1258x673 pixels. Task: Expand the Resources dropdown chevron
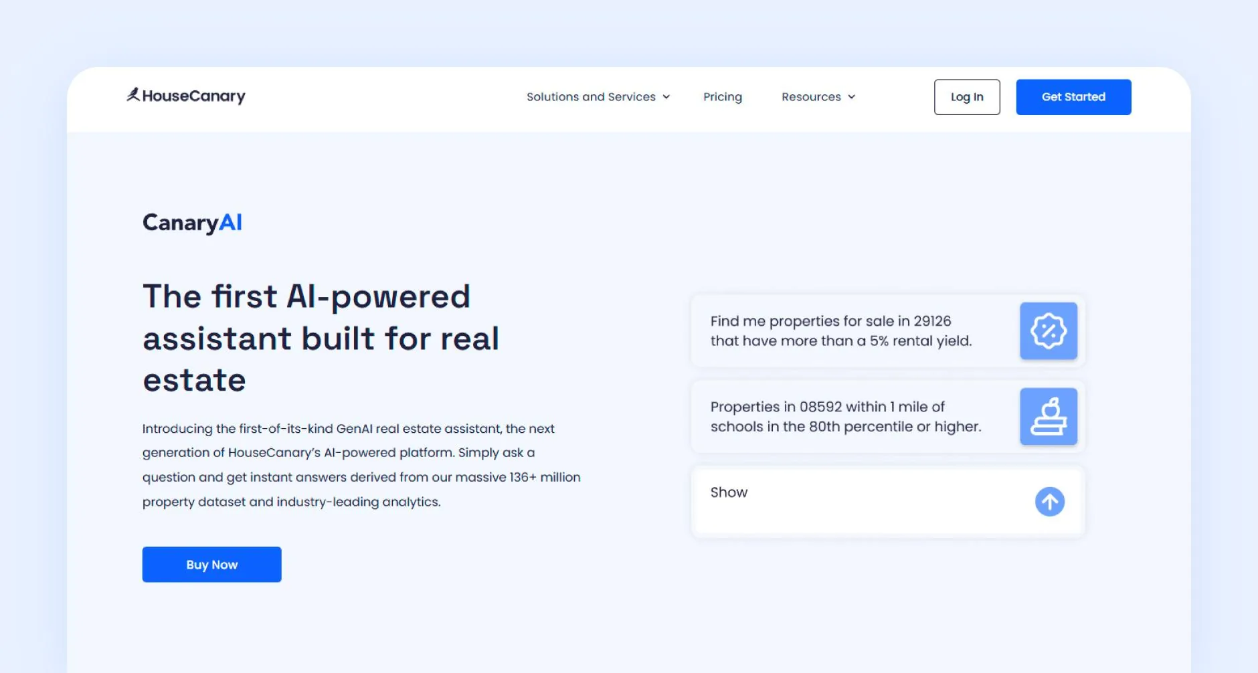coord(852,97)
